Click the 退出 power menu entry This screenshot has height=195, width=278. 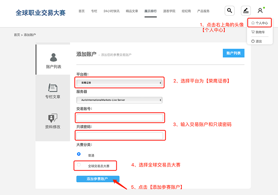pos(259,41)
